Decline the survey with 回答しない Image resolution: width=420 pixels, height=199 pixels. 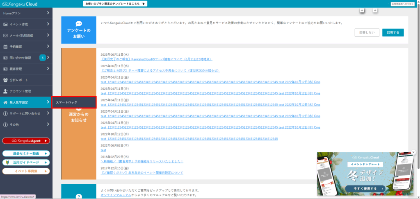(367, 33)
